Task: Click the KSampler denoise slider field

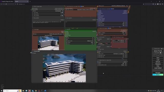Action: click(x=80, y=44)
